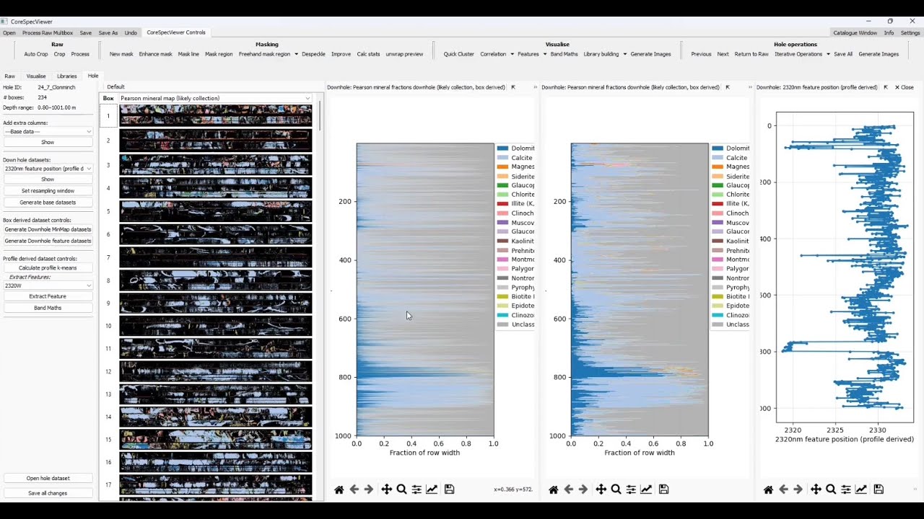
Task: Save left plot figure with disk icon
Action: [x=449, y=489]
